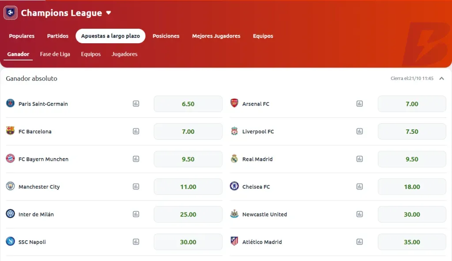View statistics icon for FC Barcelona
Screen dimensions: 452x261
click(x=136, y=132)
